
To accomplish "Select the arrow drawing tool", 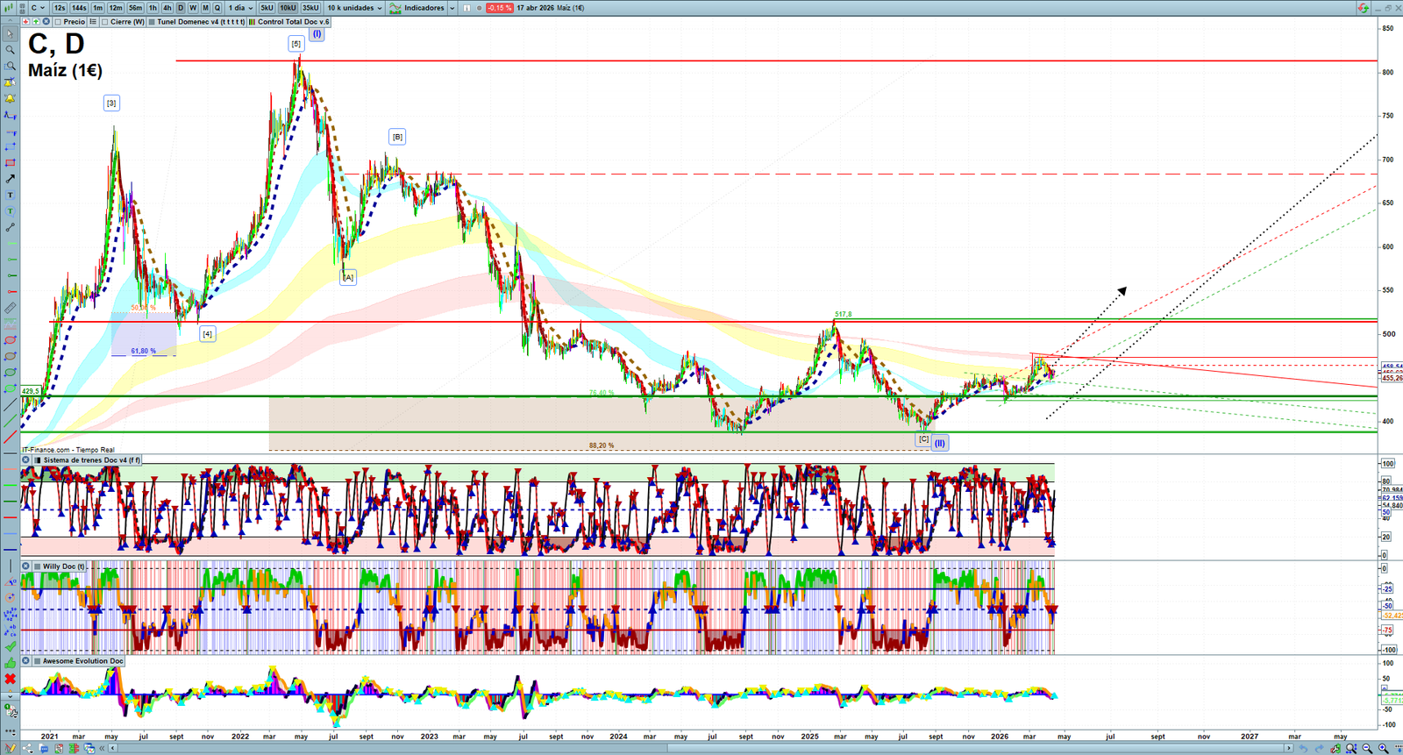I will coord(10,179).
